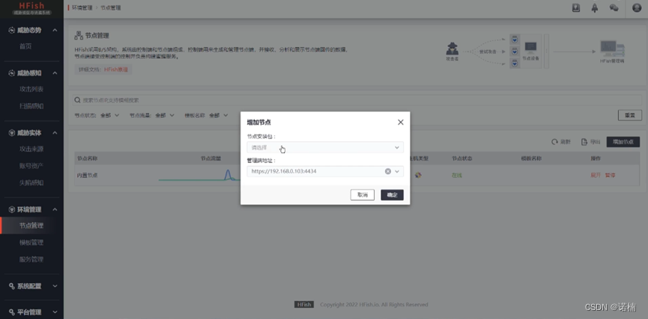Viewport: 648px width, 319px height.
Task: Click the 在线 status of 内置节点
Action: (x=457, y=175)
